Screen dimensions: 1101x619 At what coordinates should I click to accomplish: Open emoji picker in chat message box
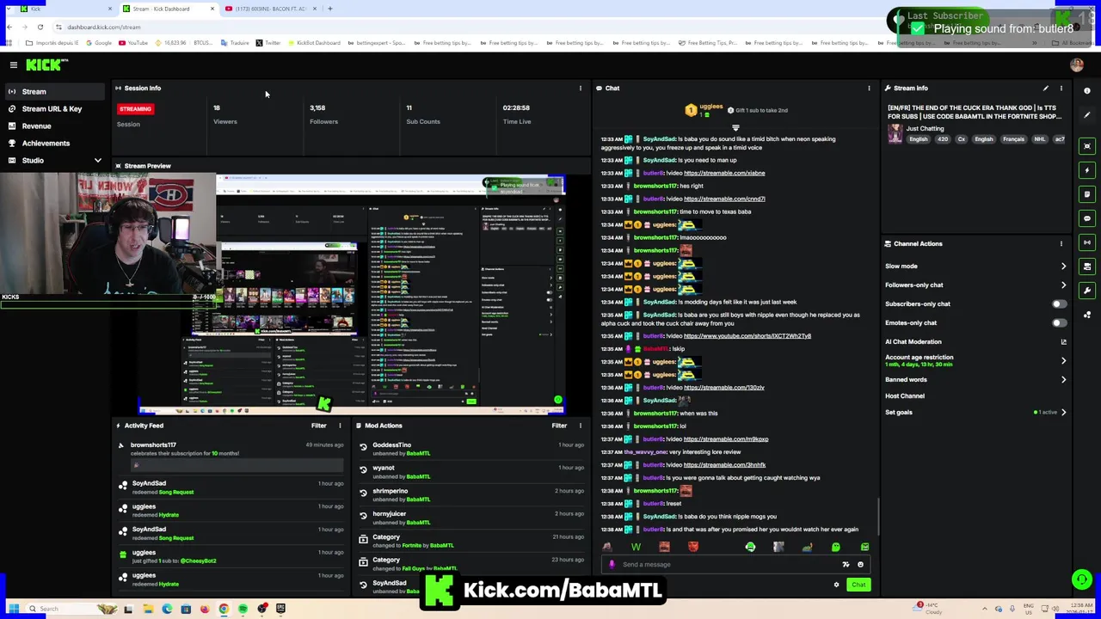(x=860, y=565)
